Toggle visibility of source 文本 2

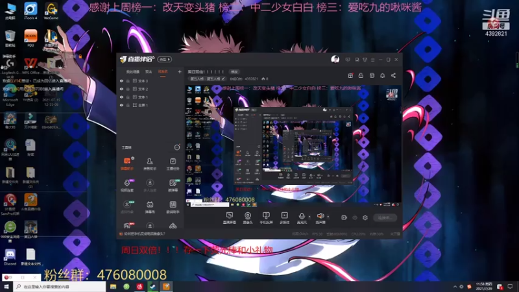(121, 89)
